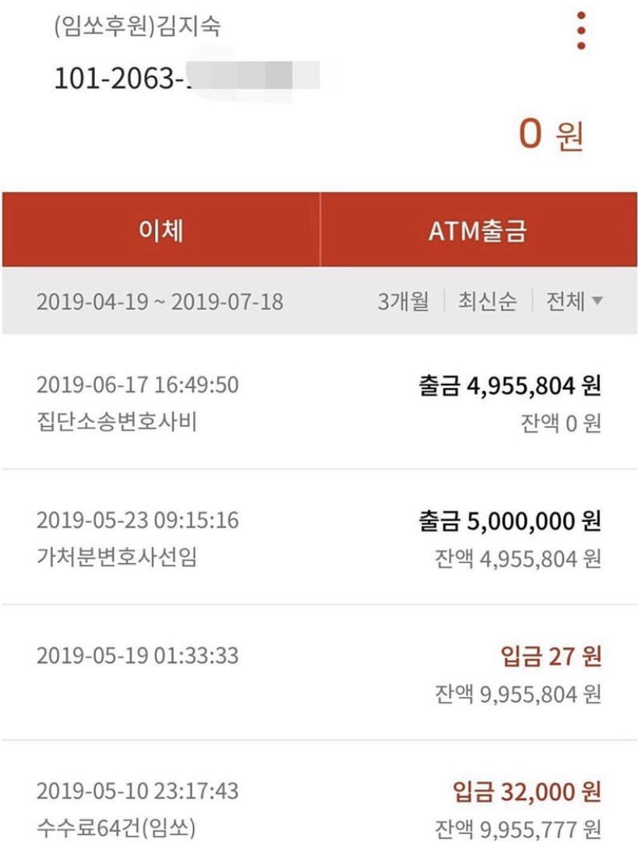Tap the ATM출금 withdrawal button
This screenshot has height=856, width=638.
click(x=478, y=229)
